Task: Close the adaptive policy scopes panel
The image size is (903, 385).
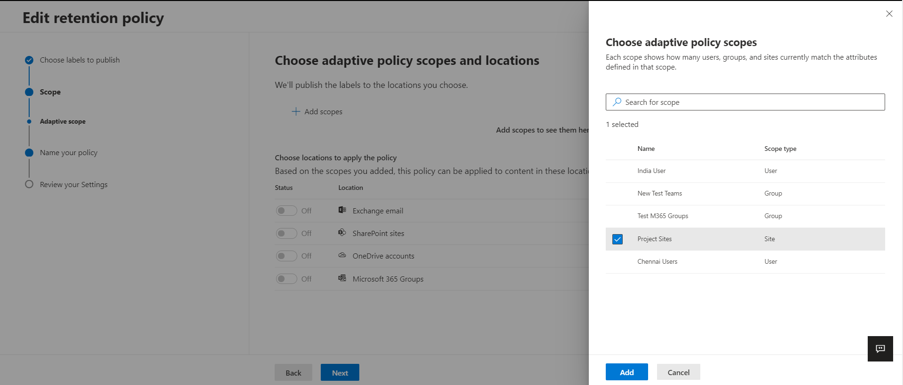Action: [889, 14]
